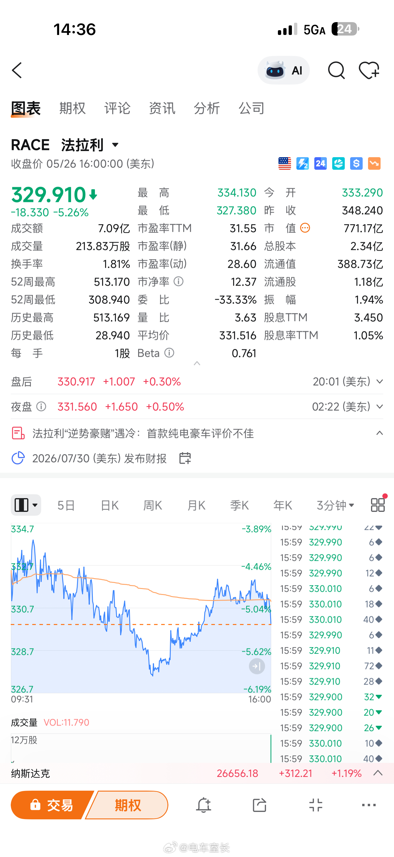This screenshot has width=394, height=857.
Task: Expand the 盘后 after-hours row
Action: 380,382
